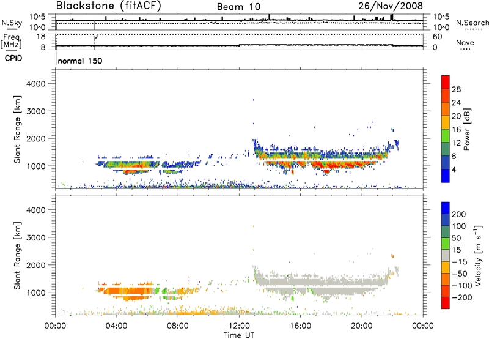Click the 'Beam 10' label
This screenshot has width=489, height=339.
238,7
